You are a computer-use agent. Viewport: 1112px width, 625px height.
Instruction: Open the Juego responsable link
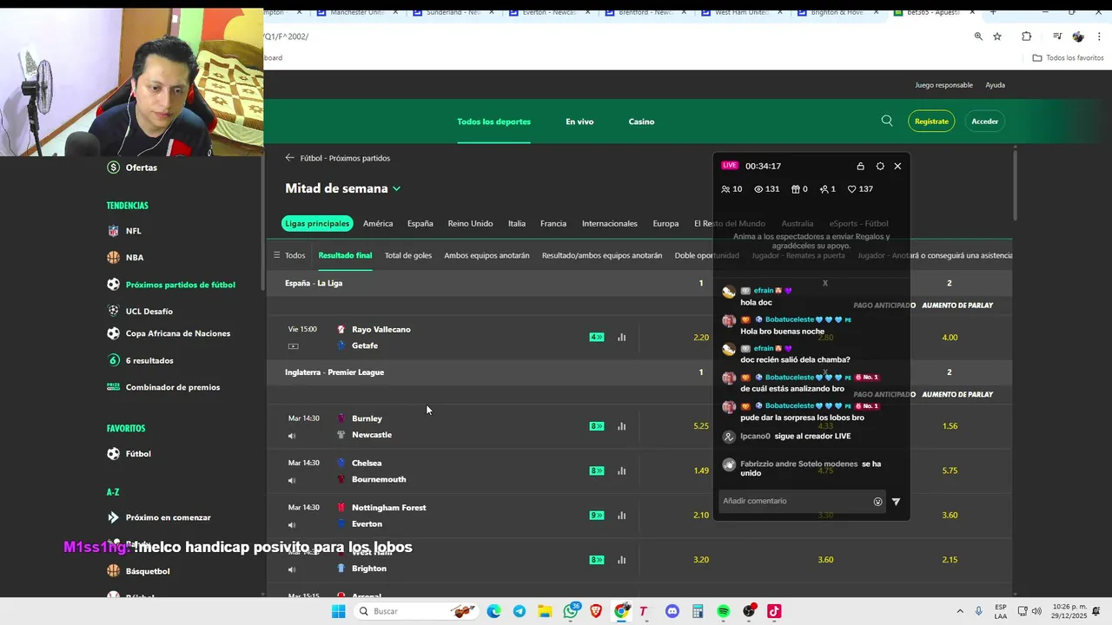click(x=943, y=85)
